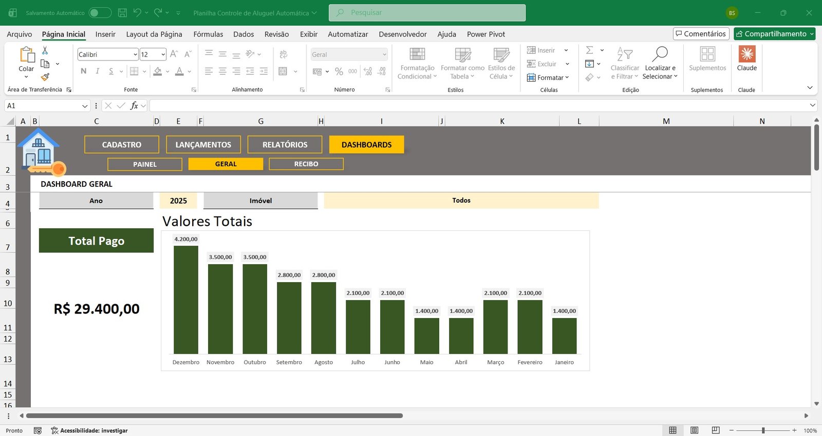Open the Dados ribbon tab

[244, 34]
